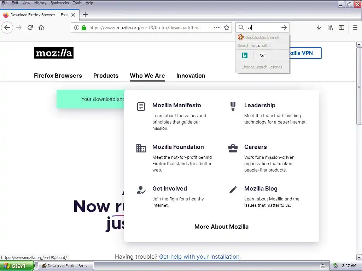Open the Mozilla Blog link
Screen dimensions: 362x271
[x=261, y=188]
